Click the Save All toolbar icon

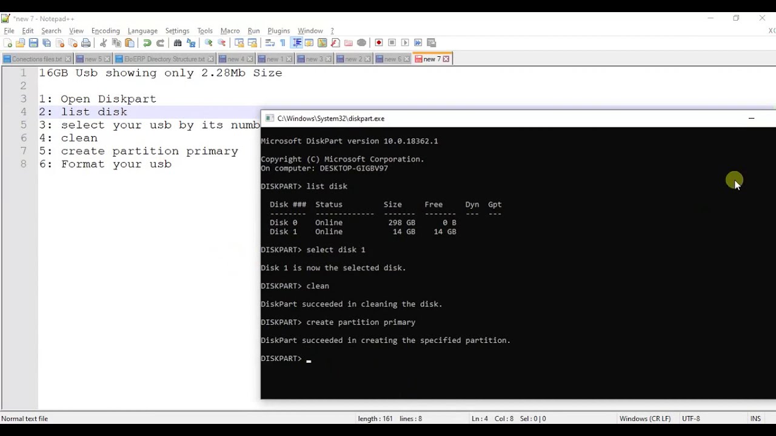(x=46, y=42)
